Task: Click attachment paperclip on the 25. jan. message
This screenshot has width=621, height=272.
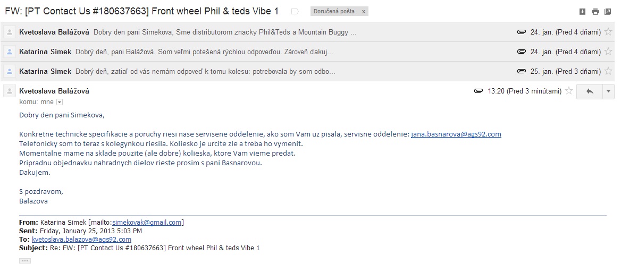Action: (521, 72)
